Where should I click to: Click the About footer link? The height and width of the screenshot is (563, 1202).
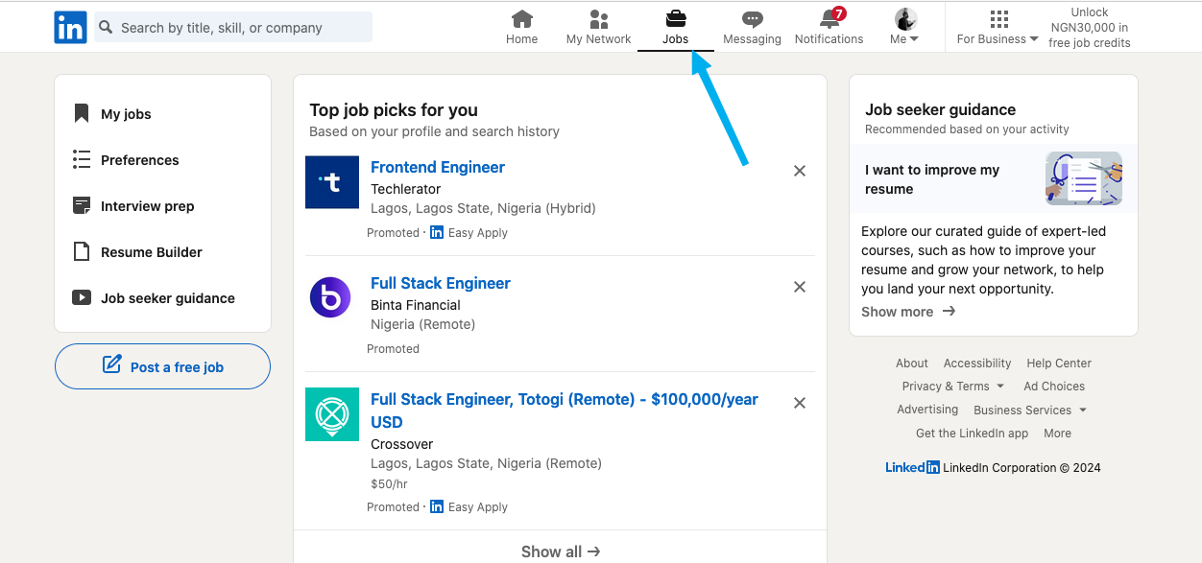912,364
